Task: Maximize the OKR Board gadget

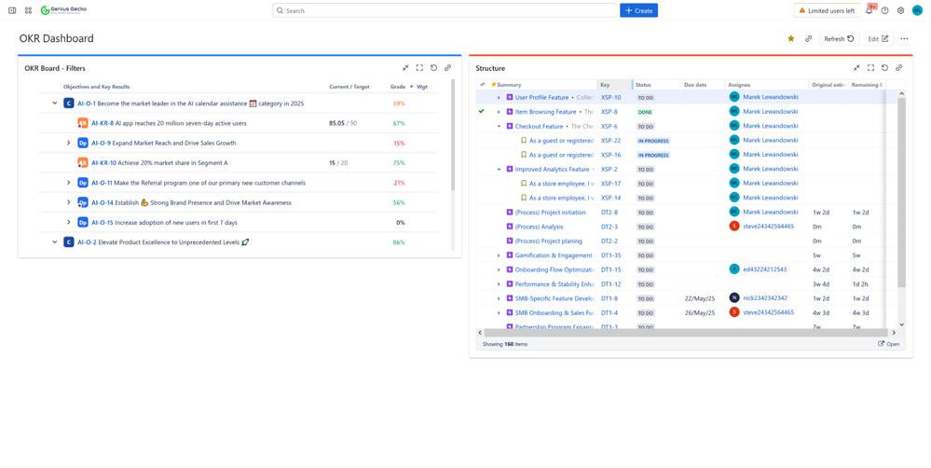Action: click(x=419, y=68)
